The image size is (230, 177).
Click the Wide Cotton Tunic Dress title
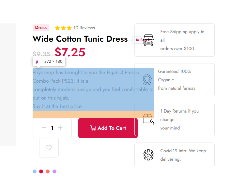click(x=80, y=39)
